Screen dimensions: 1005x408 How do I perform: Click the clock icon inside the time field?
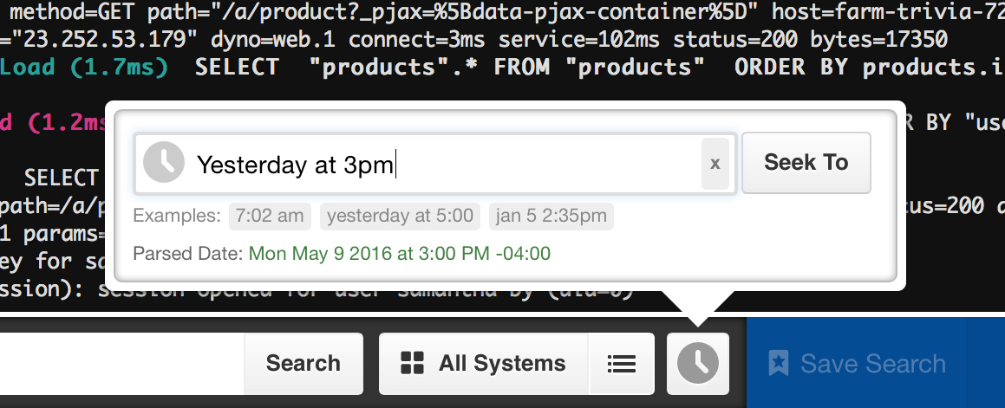click(x=163, y=164)
